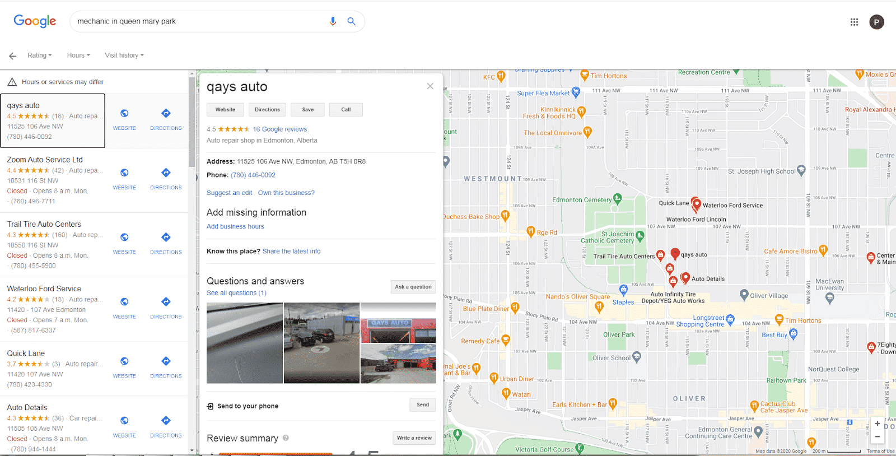The height and width of the screenshot is (456, 896).
Task: Open the 16 Google reviews link
Action: point(279,129)
